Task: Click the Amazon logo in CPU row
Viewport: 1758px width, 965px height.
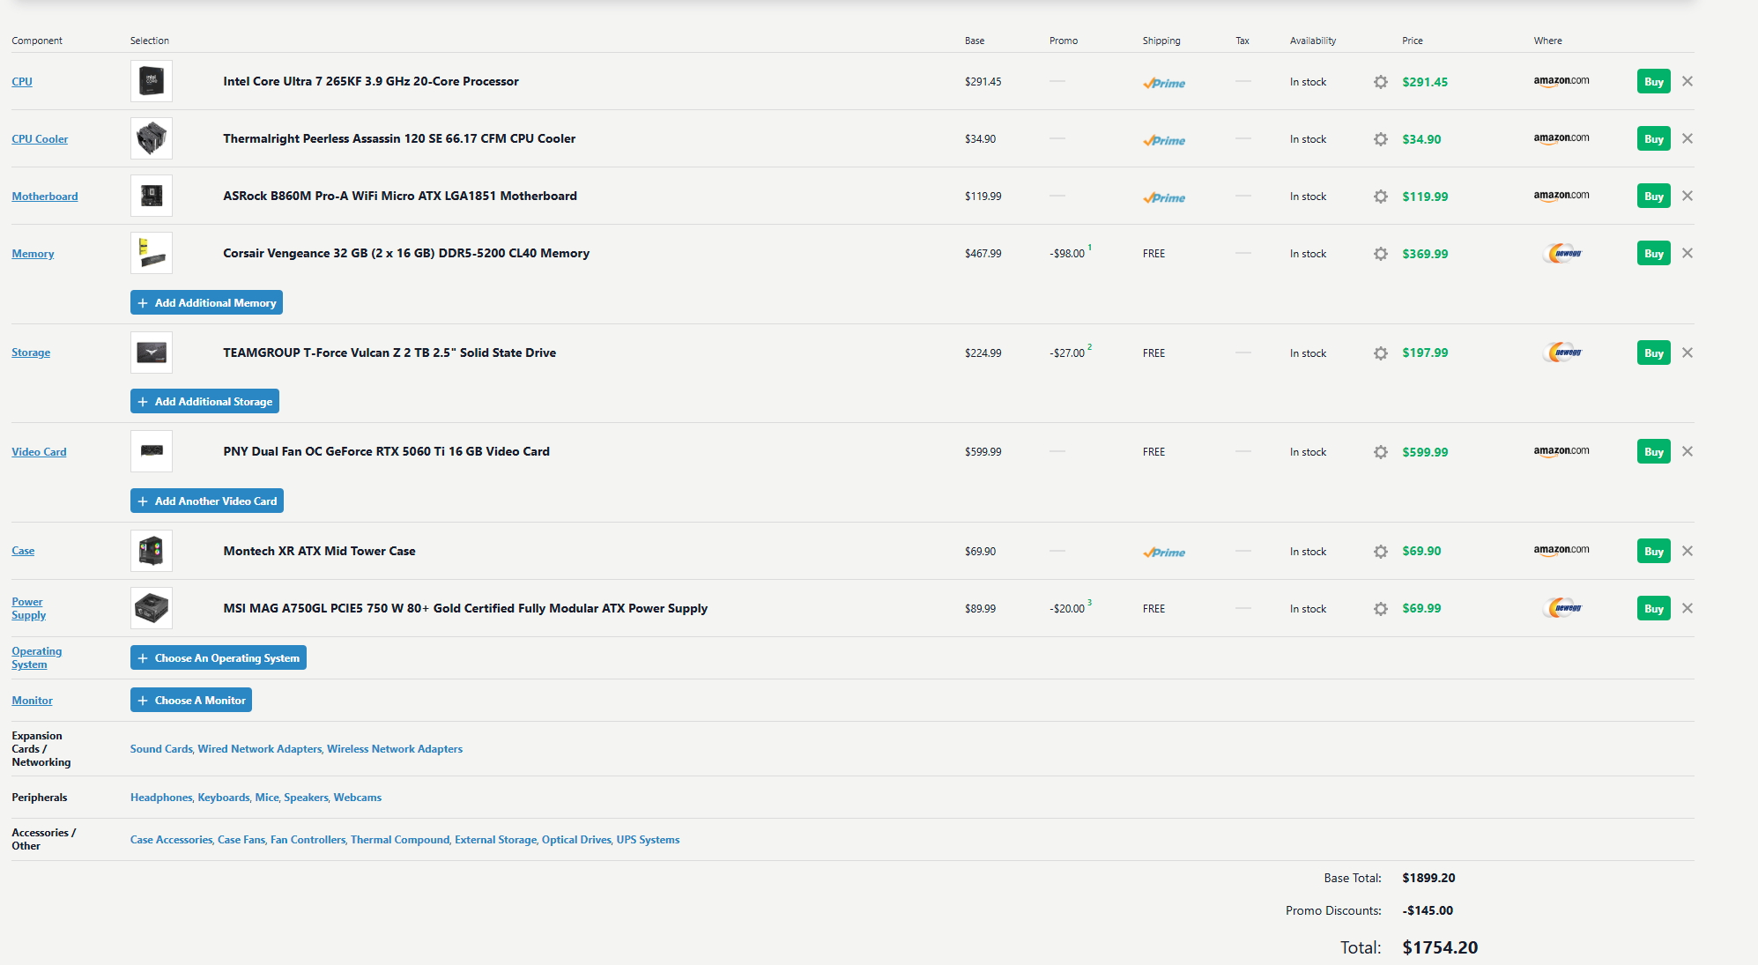Action: click(x=1561, y=81)
